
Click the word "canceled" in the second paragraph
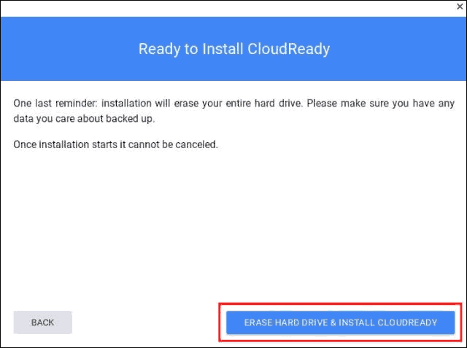point(196,144)
